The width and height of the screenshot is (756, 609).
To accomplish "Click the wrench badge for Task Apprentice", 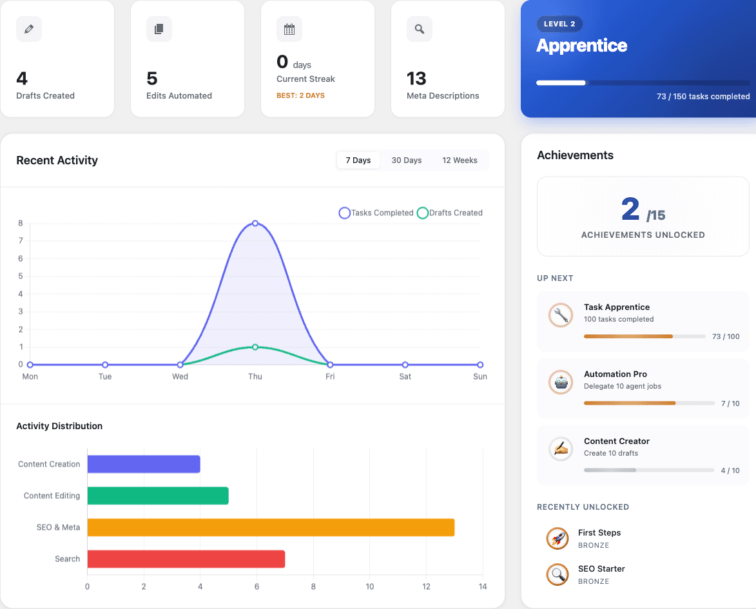I will tap(561, 315).
